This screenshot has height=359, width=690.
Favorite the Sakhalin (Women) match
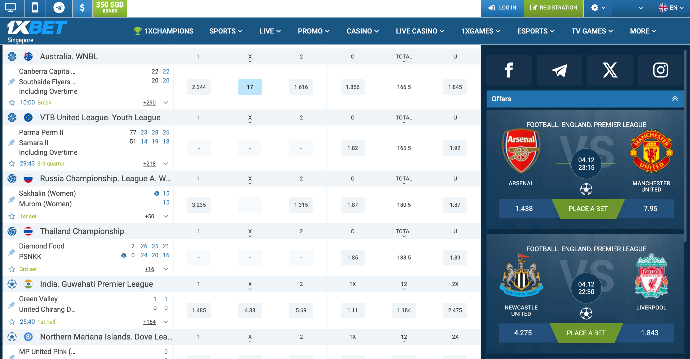(12, 216)
